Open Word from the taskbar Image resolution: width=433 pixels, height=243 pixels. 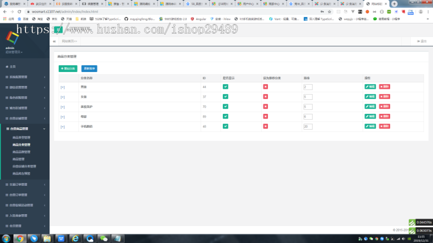61,239
